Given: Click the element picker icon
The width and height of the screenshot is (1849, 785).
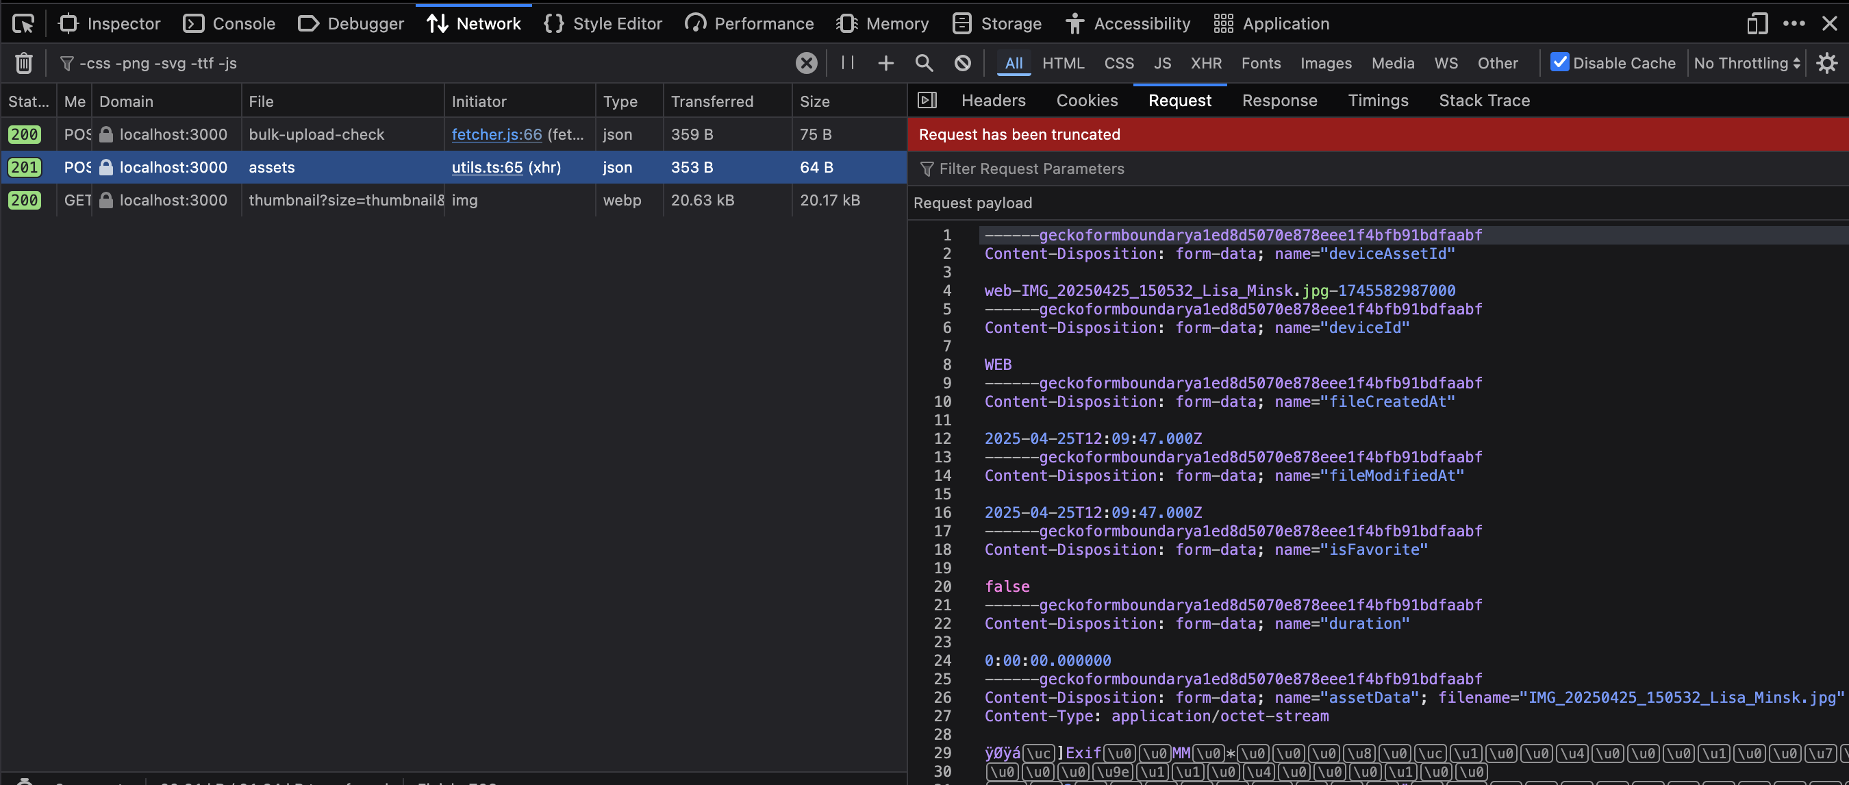Looking at the screenshot, I should [24, 24].
